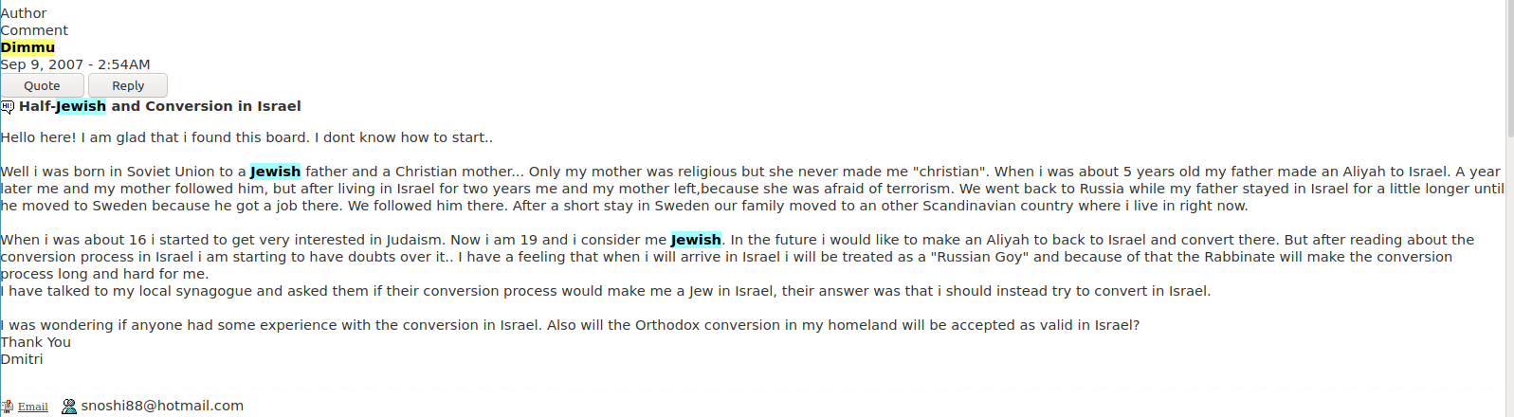The image size is (1514, 417).
Task: Click the Author column label
Action: pyautogui.click(x=24, y=13)
